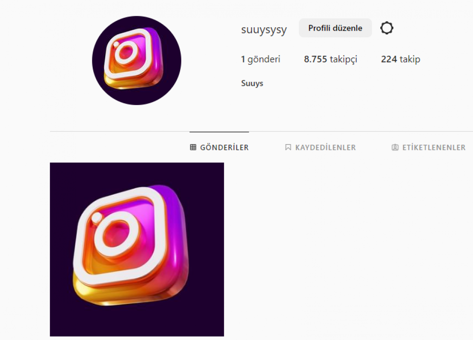Switch to the GÖNDERİLER tab label

pyautogui.click(x=224, y=147)
